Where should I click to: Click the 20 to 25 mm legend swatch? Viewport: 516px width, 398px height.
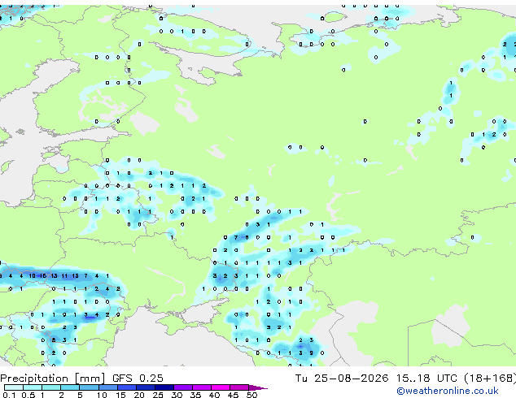point(146,387)
